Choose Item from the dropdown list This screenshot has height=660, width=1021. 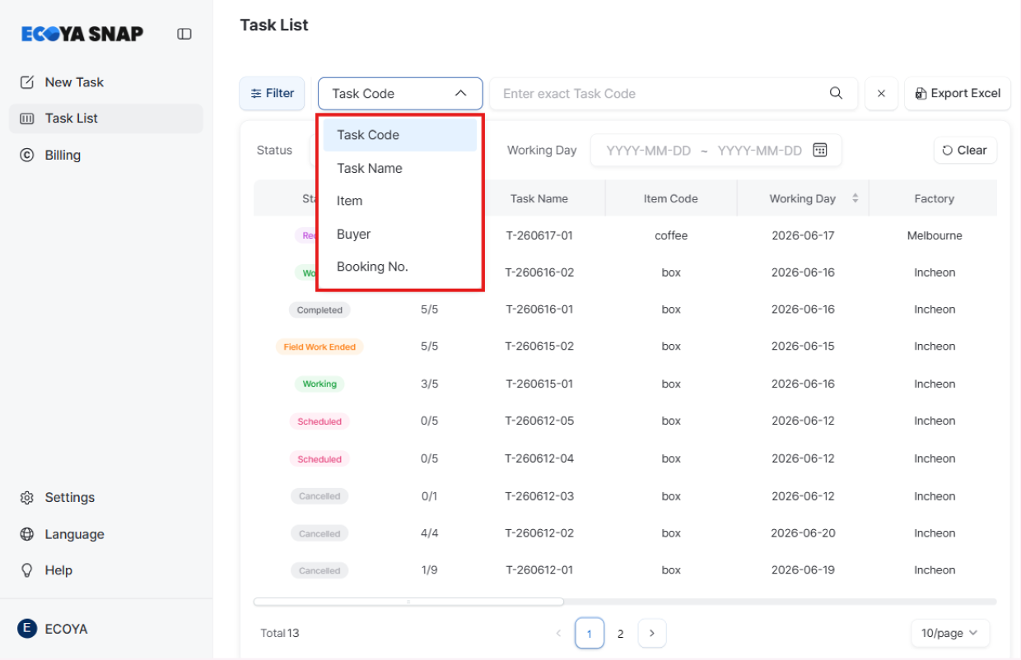coord(400,201)
